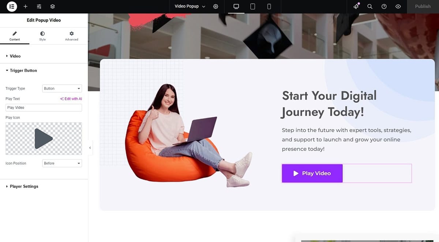Switch to mobile view icon

269,7
